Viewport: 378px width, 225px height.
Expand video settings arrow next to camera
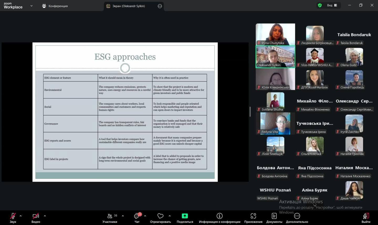[45, 216]
